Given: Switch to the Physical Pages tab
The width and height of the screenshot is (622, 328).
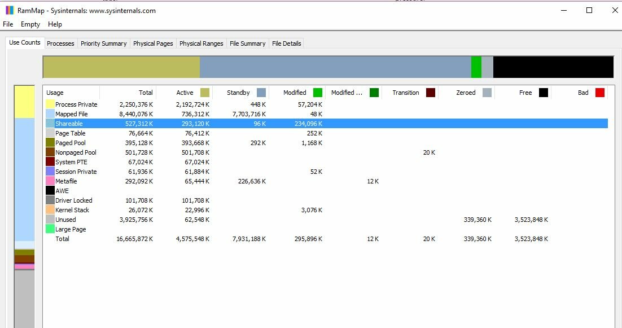Looking at the screenshot, I should (153, 43).
